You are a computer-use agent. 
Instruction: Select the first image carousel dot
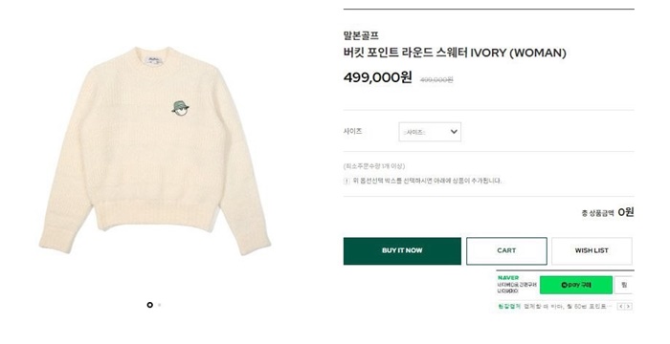149,305
